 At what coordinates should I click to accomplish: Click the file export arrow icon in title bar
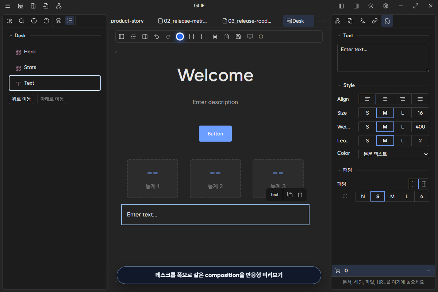pos(46,6)
